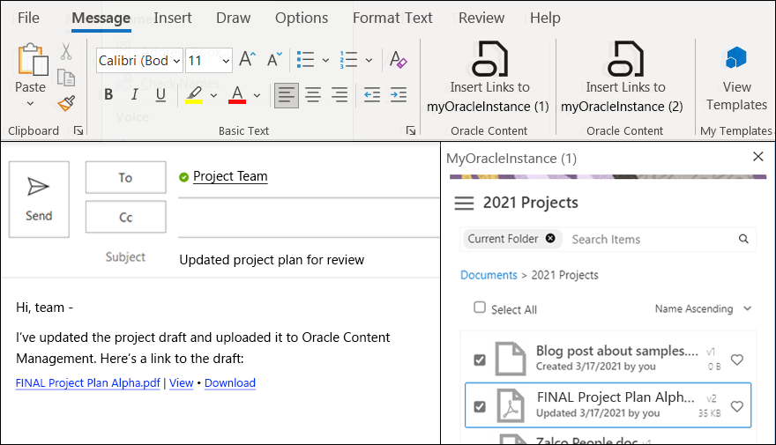Click the search magnifier icon
The height and width of the screenshot is (445, 776).
743,240
